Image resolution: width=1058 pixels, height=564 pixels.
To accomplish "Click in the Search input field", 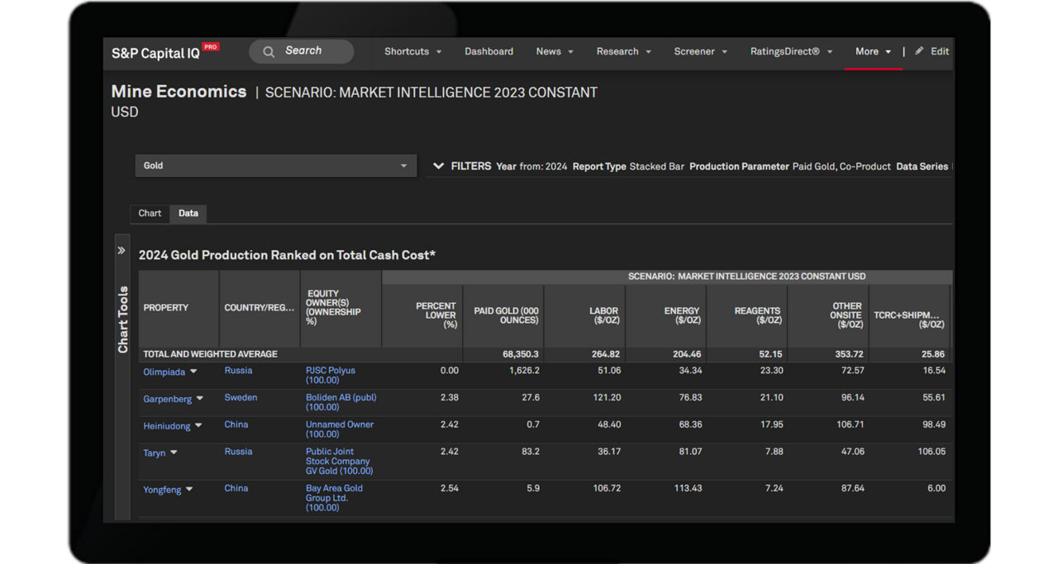I will click(302, 51).
